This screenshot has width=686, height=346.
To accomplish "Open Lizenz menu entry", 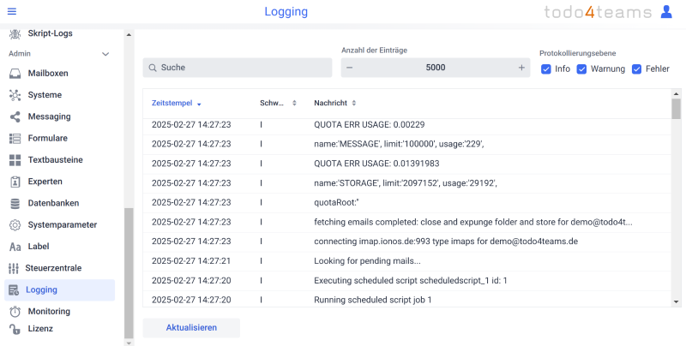I will coord(40,329).
